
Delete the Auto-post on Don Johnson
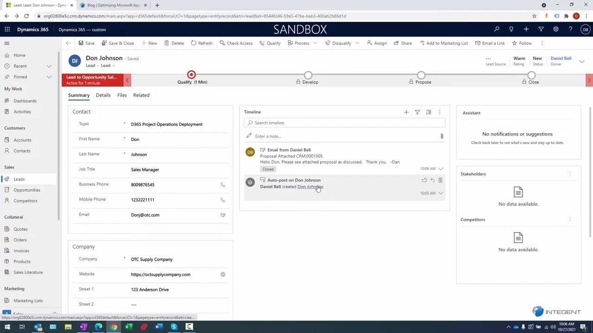441,180
